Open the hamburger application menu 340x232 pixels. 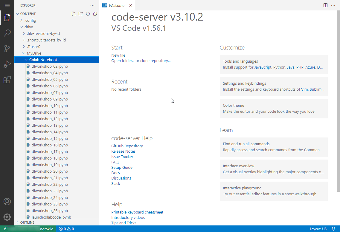7,5
